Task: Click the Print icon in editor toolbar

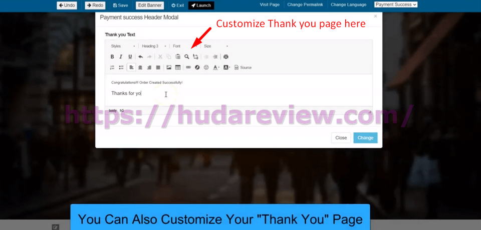Action: tap(226, 57)
